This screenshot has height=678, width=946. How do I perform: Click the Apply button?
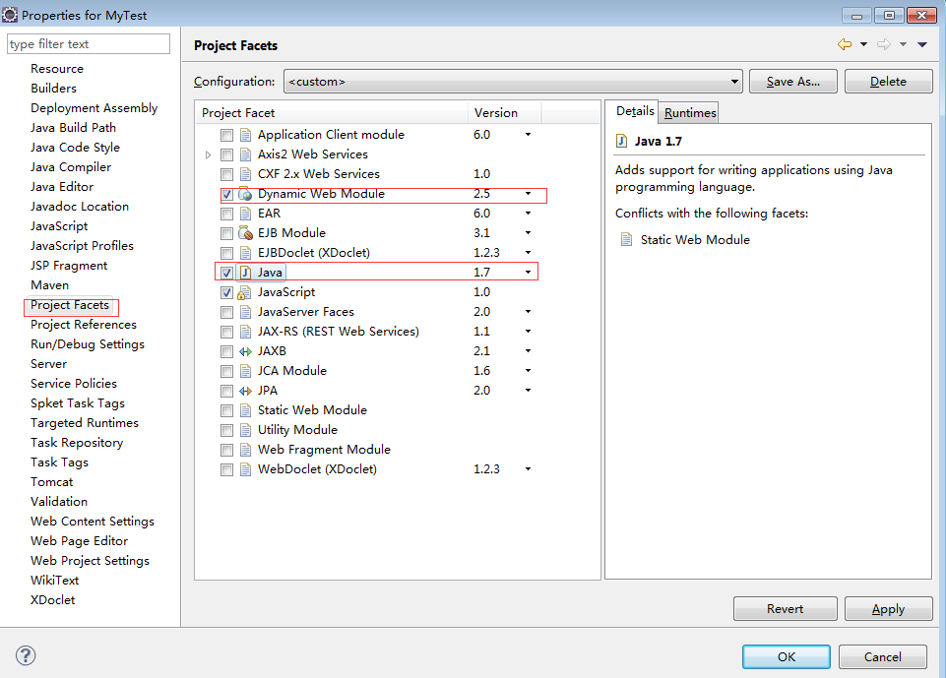[x=888, y=609]
